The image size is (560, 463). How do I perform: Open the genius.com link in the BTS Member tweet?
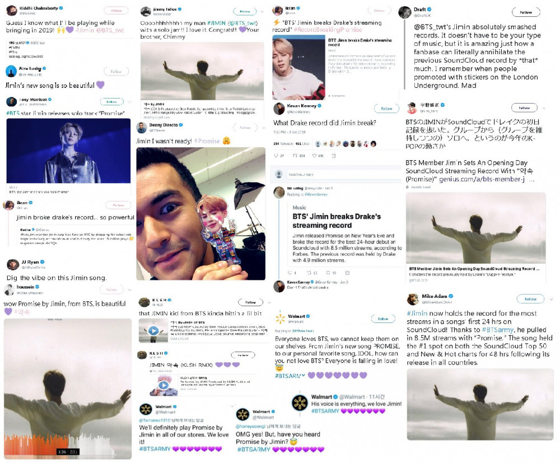pyautogui.click(x=482, y=179)
